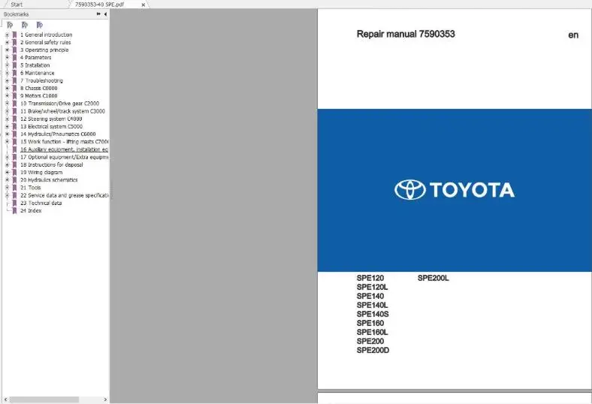The image size is (592, 404).
Task: Click bookmark icon beside 12 Steering system C4000
Action: pos(15,119)
